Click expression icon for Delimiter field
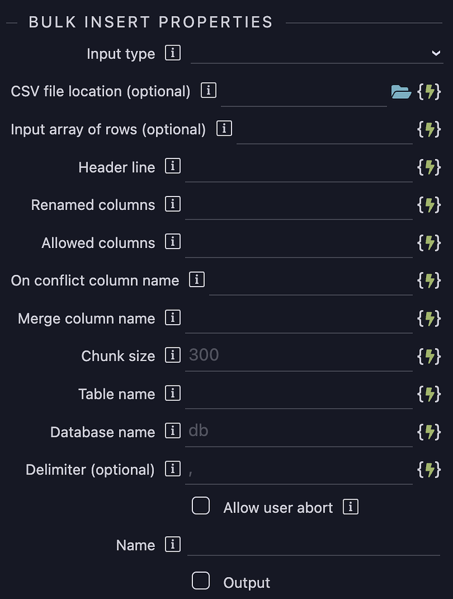453x599 pixels. pyautogui.click(x=429, y=470)
